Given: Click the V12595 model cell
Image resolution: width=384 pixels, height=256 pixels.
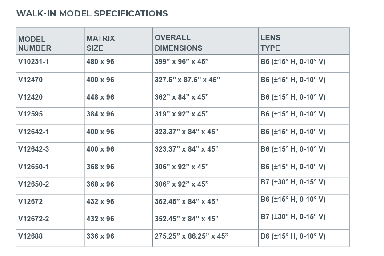Looking at the screenshot, I should tap(30, 114).
